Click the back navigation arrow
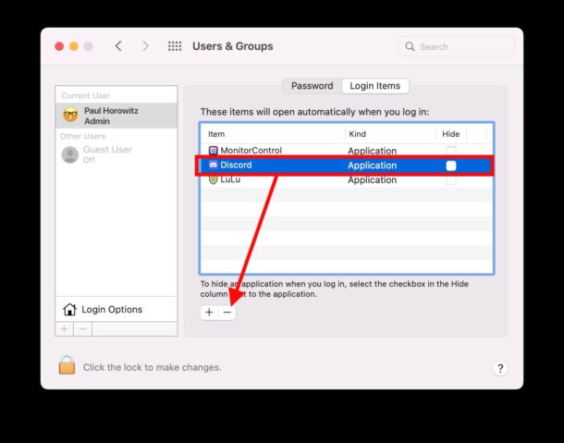 click(118, 46)
